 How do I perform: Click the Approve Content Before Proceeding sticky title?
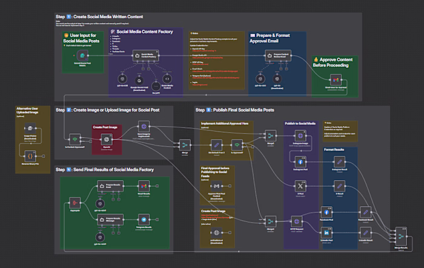333,62
